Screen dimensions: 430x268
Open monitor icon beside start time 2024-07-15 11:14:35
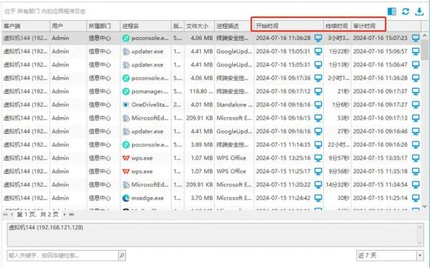point(318,145)
